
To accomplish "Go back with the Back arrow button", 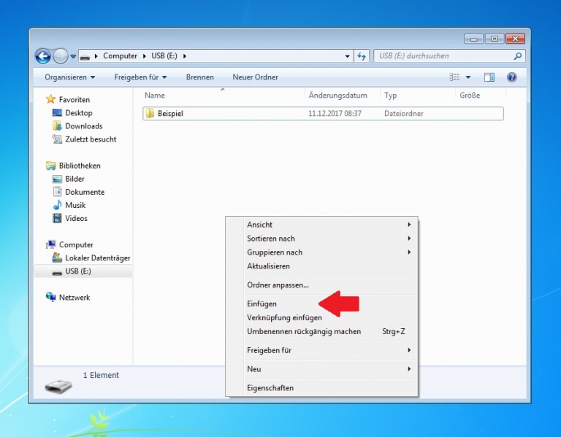I will (43, 56).
